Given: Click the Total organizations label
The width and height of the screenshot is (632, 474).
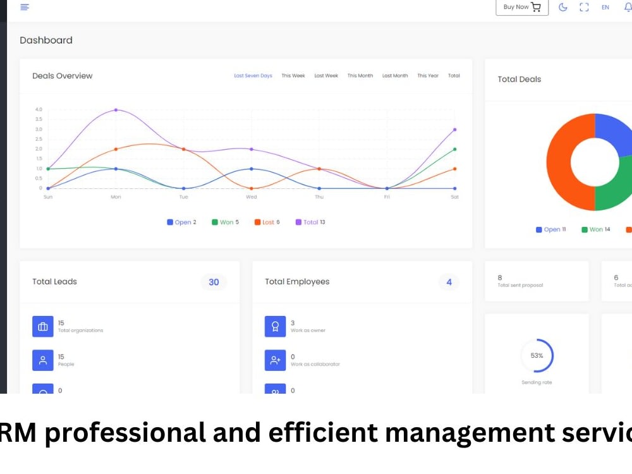Looking at the screenshot, I should pos(81,331).
